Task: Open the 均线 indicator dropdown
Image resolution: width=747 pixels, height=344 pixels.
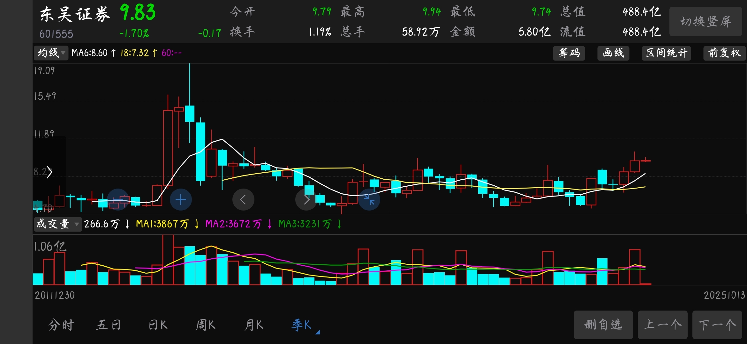Action: pos(51,53)
